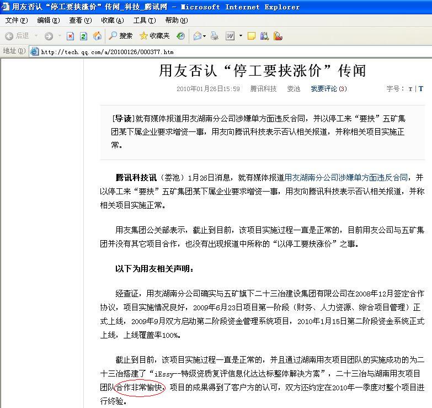Click the 腾讯科技 source link
Screen dimensions: 432x408
pos(263,89)
